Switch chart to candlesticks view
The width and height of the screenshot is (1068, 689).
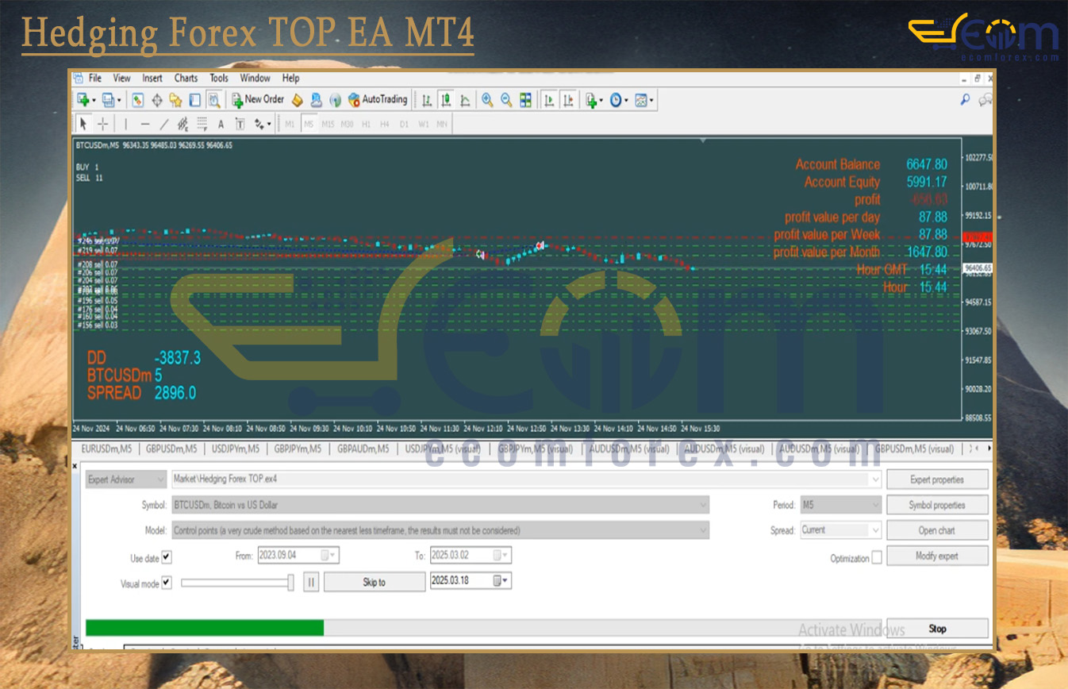tap(446, 100)
